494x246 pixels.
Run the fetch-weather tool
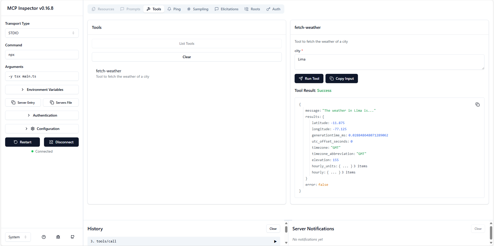coord(309,78)
